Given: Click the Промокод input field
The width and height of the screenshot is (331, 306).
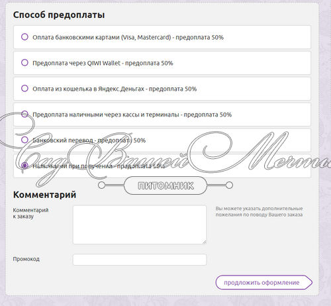Looking at the screenshot, I should click(140, 260).
